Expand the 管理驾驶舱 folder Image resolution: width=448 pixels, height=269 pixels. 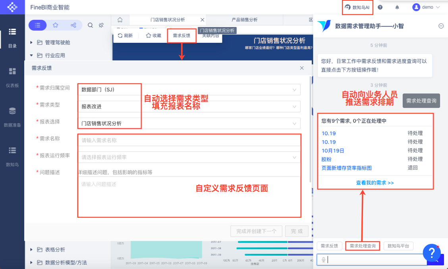[x=31, y=42]
